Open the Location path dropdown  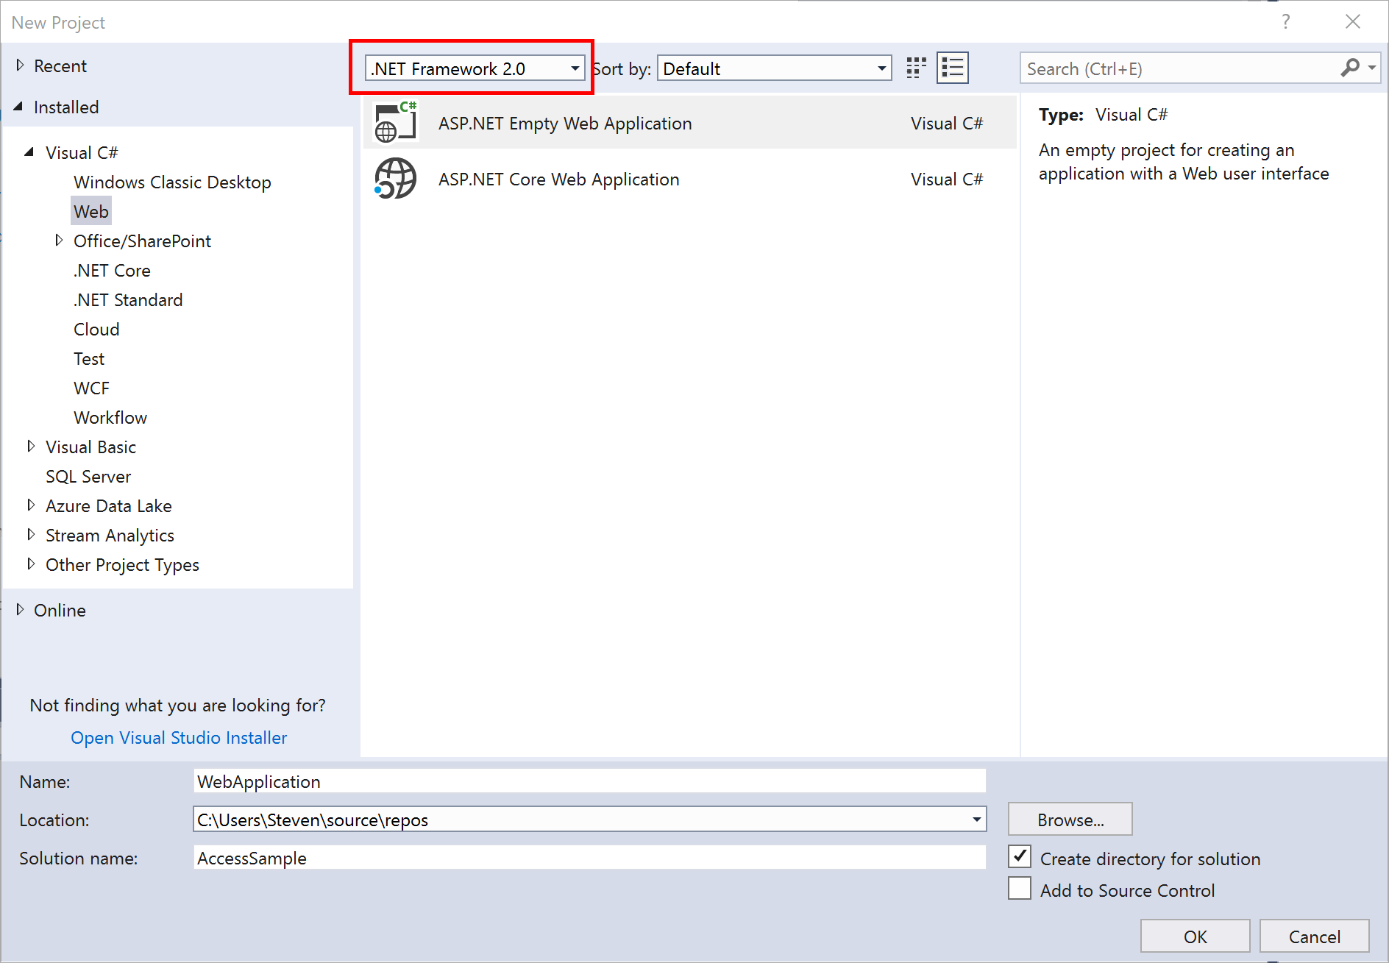click(x=977, y=819)
